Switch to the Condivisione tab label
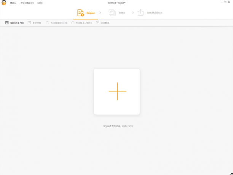The image size is (233, 175). pos(155,13)
